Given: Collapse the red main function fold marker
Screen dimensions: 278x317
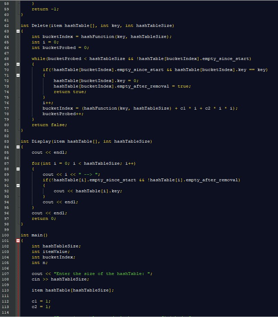Looking at the screenshot, I should point(18,241).
